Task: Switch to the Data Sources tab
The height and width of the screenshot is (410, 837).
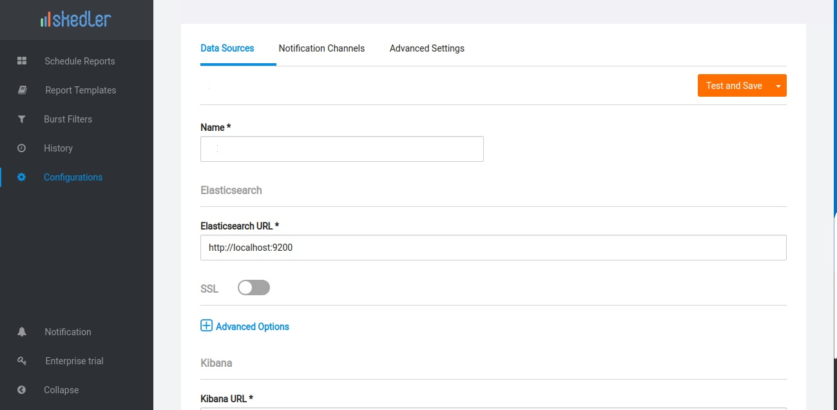Action: 227,48
